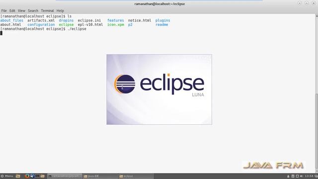Click the terminal title 'ramanathan@localhost:~/eclipse'
This screenshot has width=318, height=179.
(159, 4)
